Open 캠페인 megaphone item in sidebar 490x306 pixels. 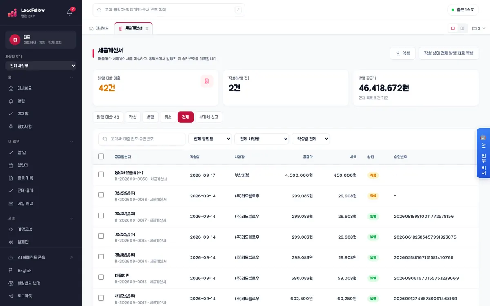click(x=41, y=242)
